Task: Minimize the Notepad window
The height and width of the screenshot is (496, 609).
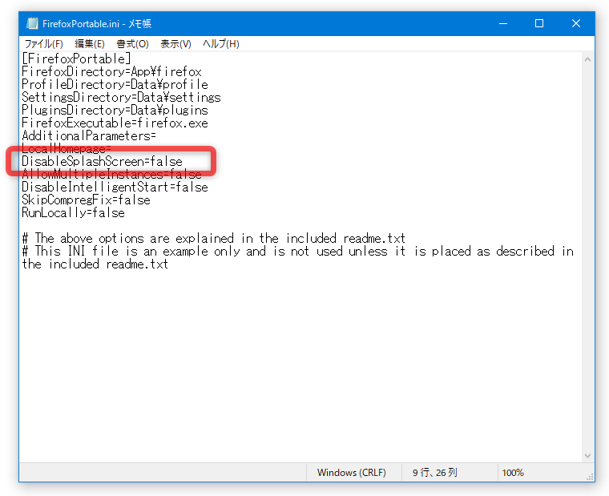Action: [x=503, y=23]
